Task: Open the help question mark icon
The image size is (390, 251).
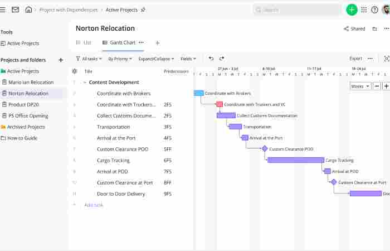Action: (x=374, y=9)
